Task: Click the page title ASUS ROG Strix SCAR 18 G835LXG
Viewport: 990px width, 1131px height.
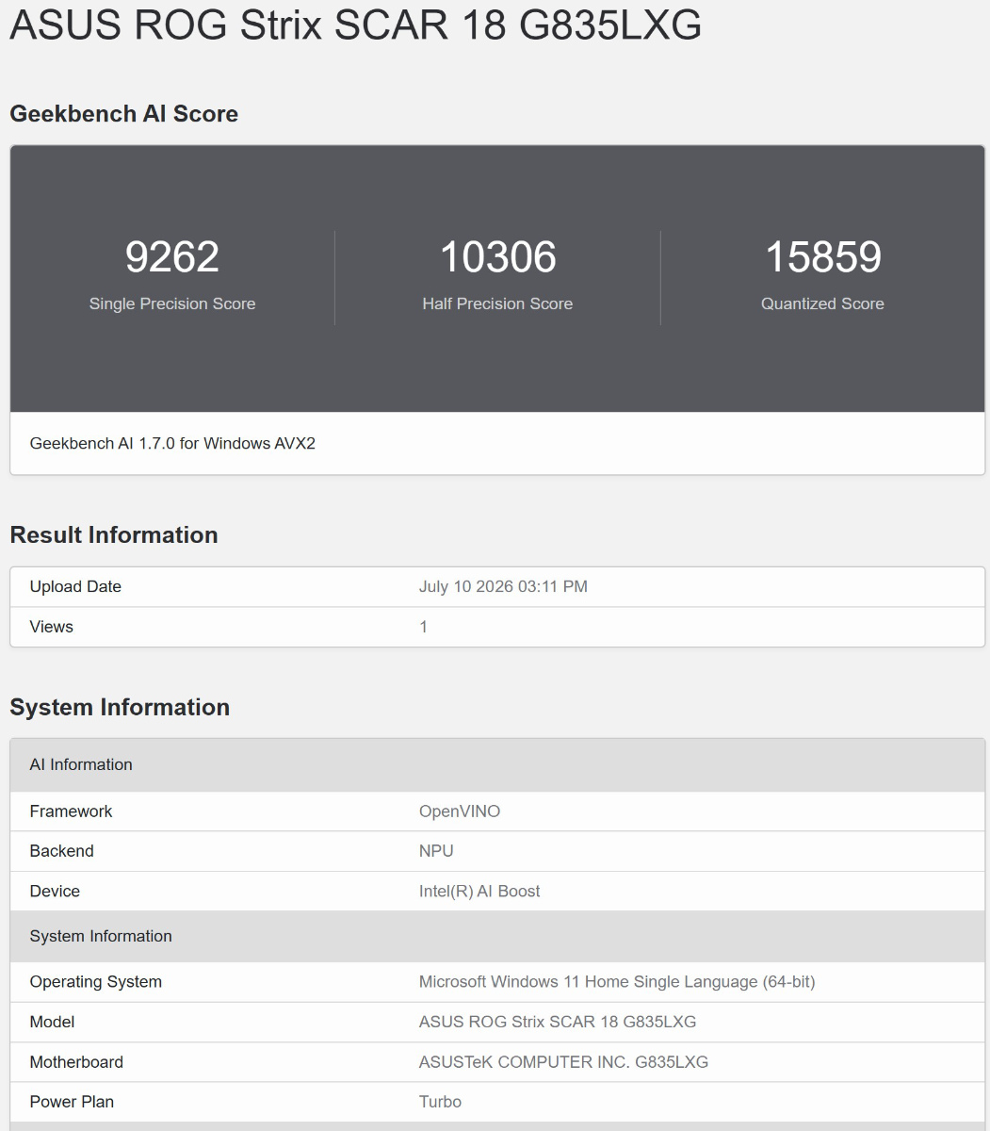Action: [x=355, y=25]
